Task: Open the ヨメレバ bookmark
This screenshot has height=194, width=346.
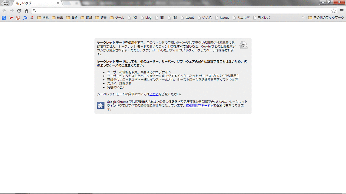Action: coord(262,18)
